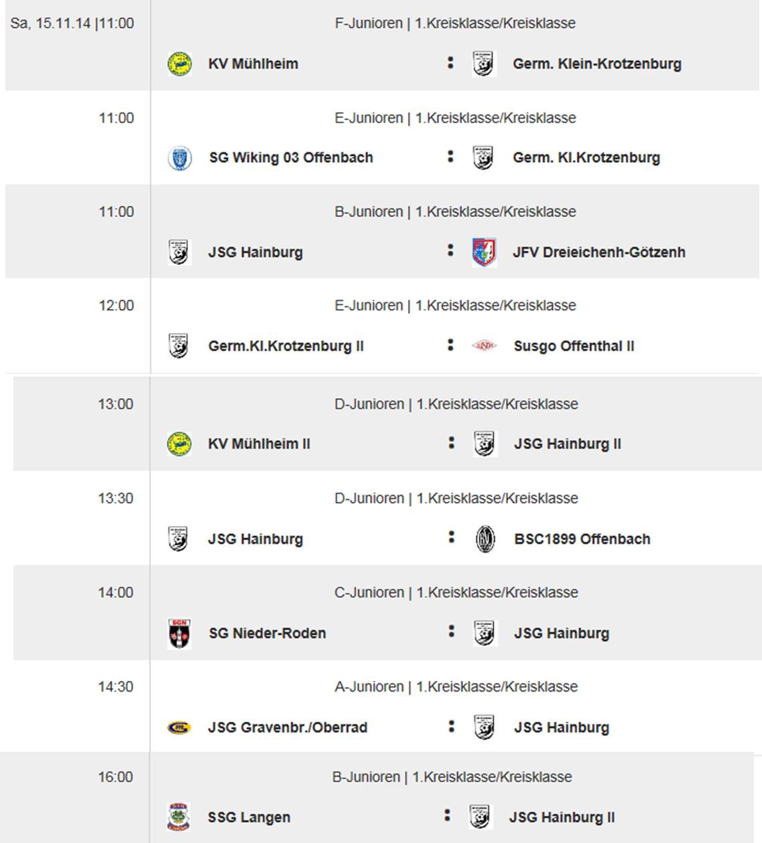The height and width of the screenshot is (843, 762).
Task: Open the KV Mühlheim II team link
Action: pyautogui.click(x=259, y=444)
